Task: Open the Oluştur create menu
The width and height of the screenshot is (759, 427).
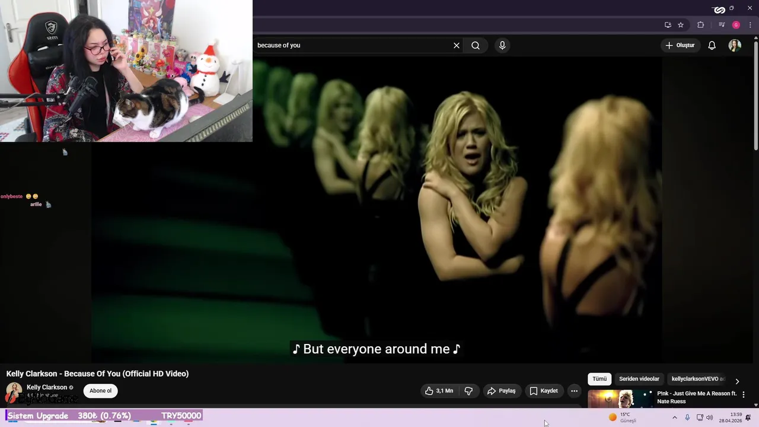Action: click(x=680, y=45)
